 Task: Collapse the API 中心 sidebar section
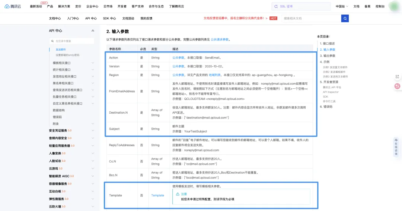point(93,31)
